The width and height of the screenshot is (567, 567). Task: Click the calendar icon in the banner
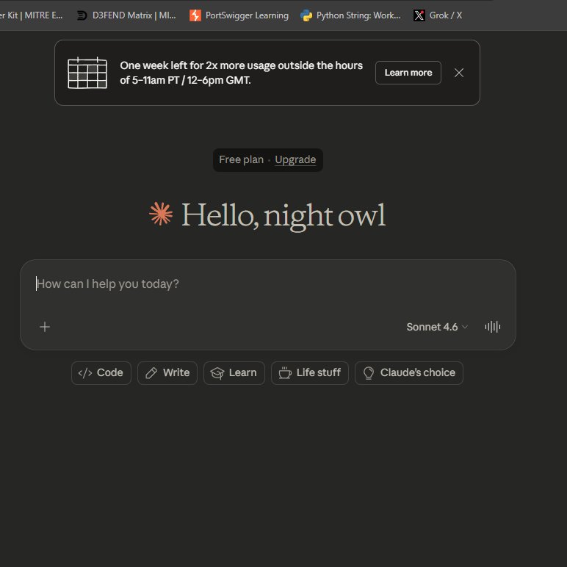coord(87,73)
